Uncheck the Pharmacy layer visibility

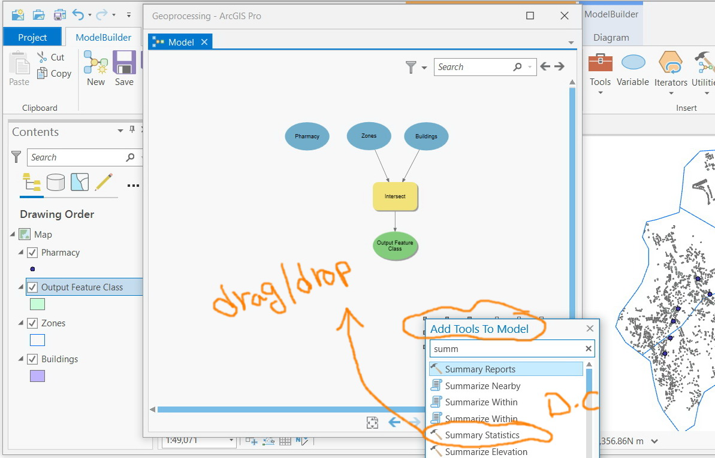[x=32, y=253]
